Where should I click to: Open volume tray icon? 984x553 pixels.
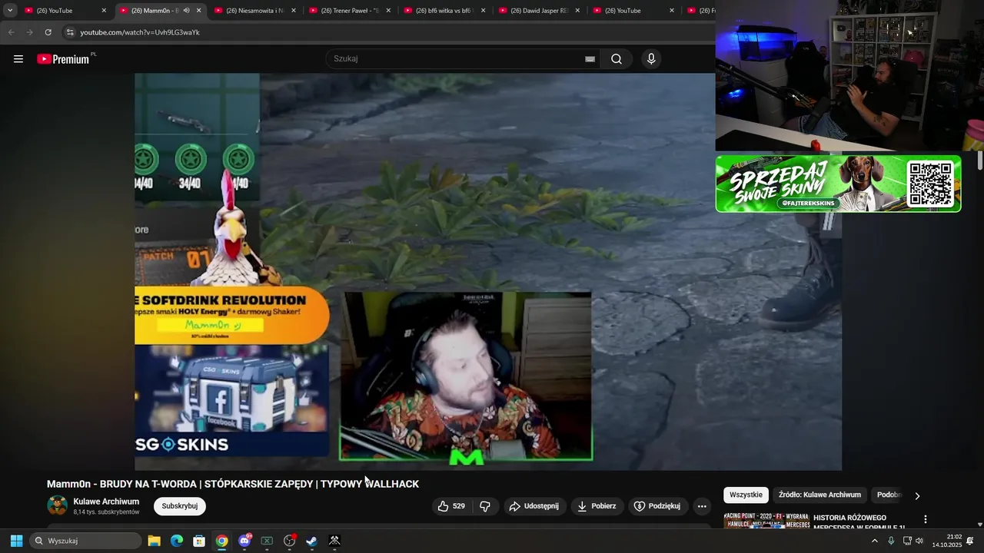[919, 541]
